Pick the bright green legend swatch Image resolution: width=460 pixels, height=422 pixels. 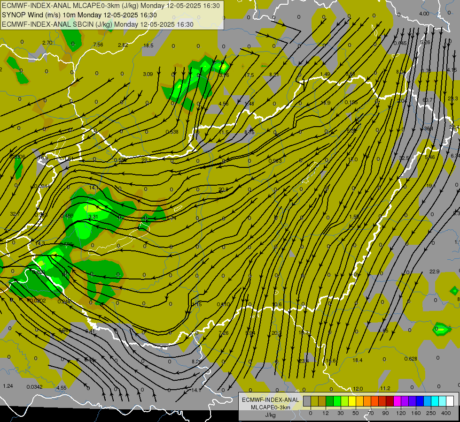337,401
